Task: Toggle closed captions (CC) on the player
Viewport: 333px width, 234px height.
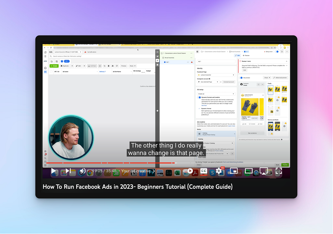Action: 204,171
